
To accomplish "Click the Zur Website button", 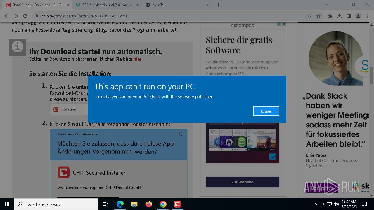I will [x=242, y=182].
